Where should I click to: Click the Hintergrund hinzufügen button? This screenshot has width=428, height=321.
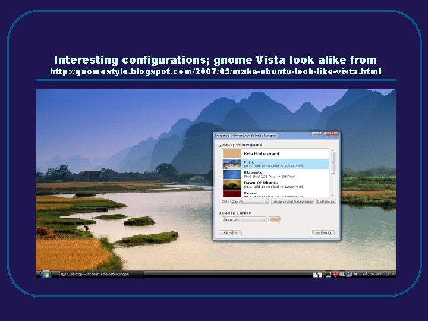point(292,202)
